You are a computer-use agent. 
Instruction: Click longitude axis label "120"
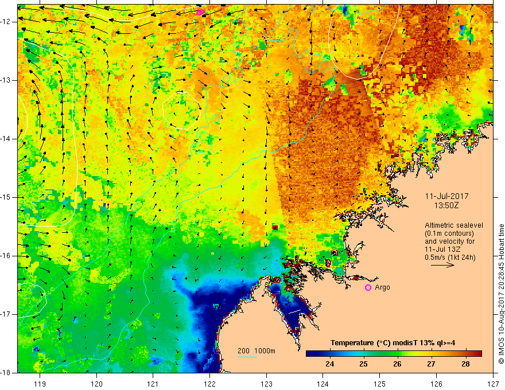(96, 384)
